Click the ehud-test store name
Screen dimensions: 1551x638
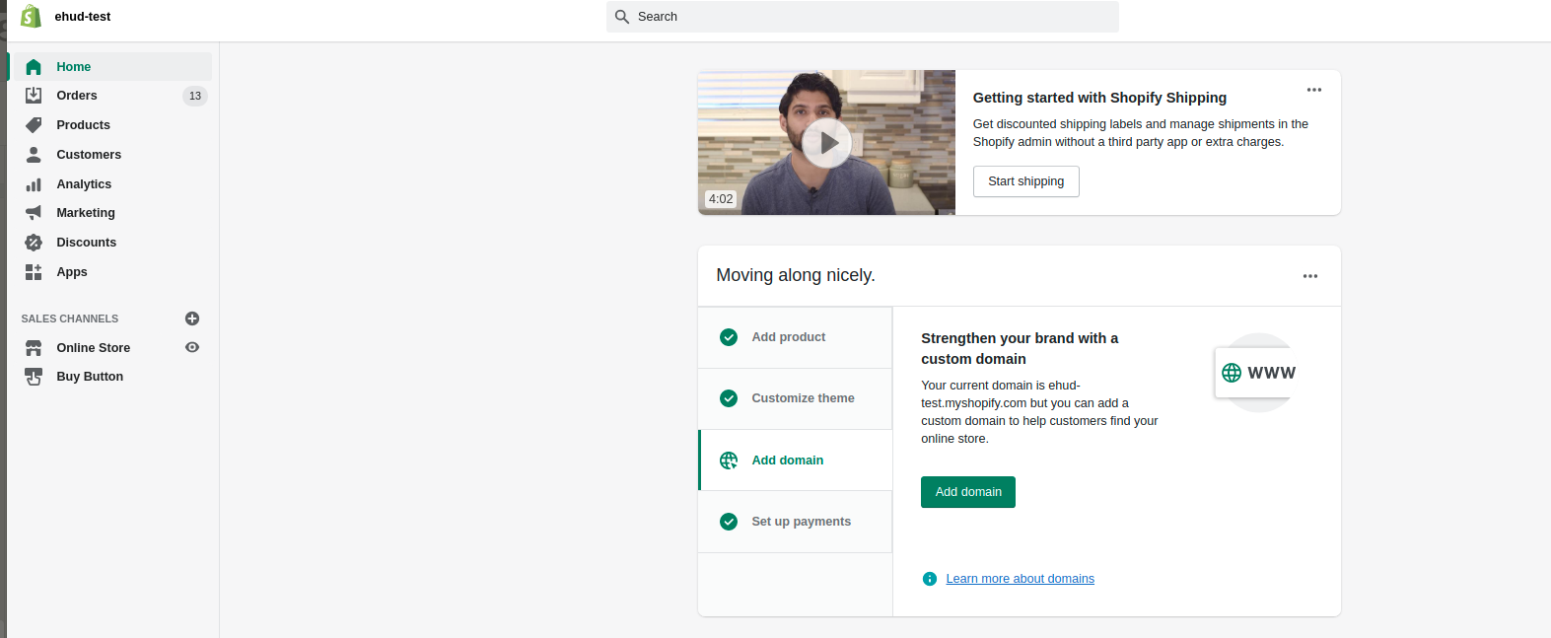[83, 17]
